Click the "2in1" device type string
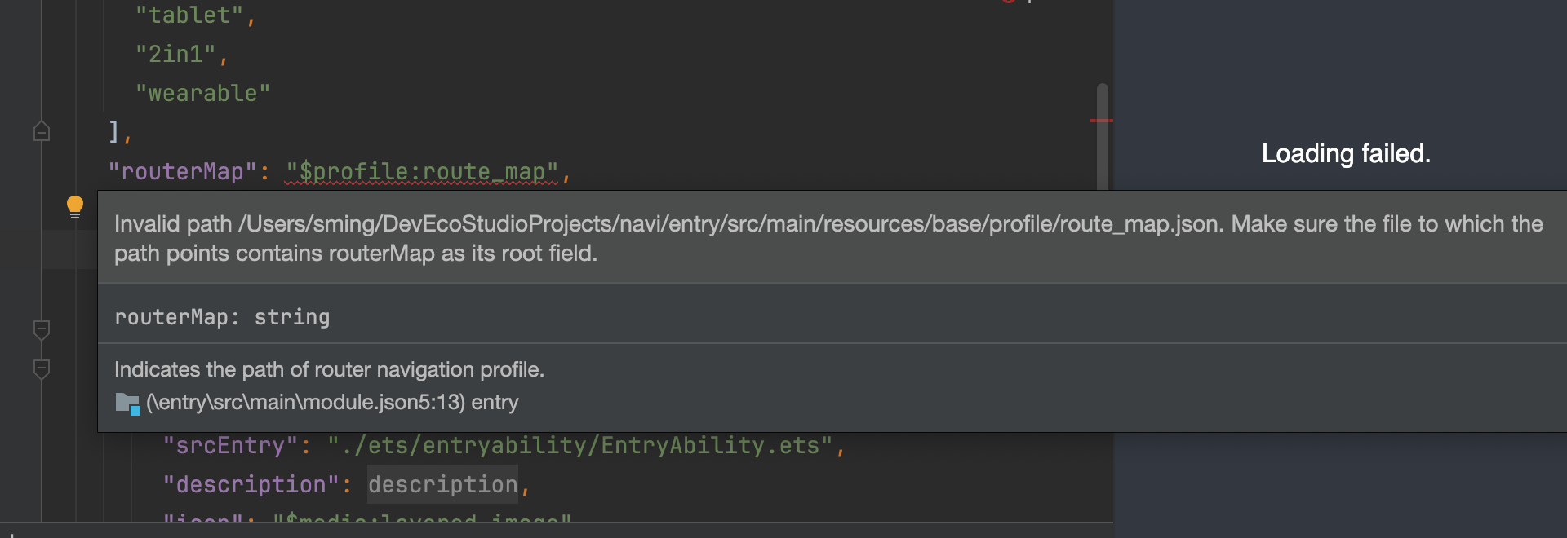The height and width of the screenshot is (538, 1567). click(175, 55)
